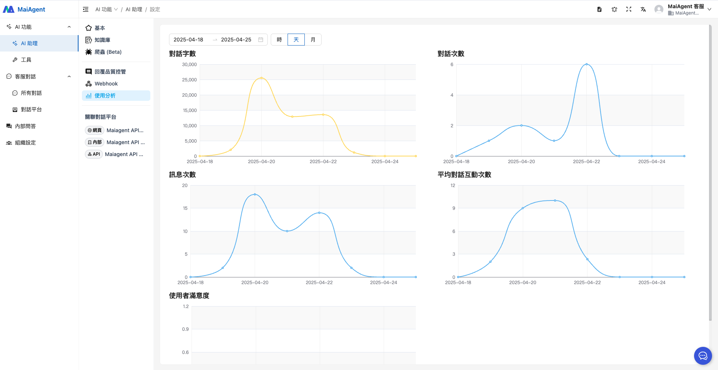Image resolution: width=718 pixels, height=370 pixels.
Task: Open the 知識庫 settings tab
Action: 102,40
